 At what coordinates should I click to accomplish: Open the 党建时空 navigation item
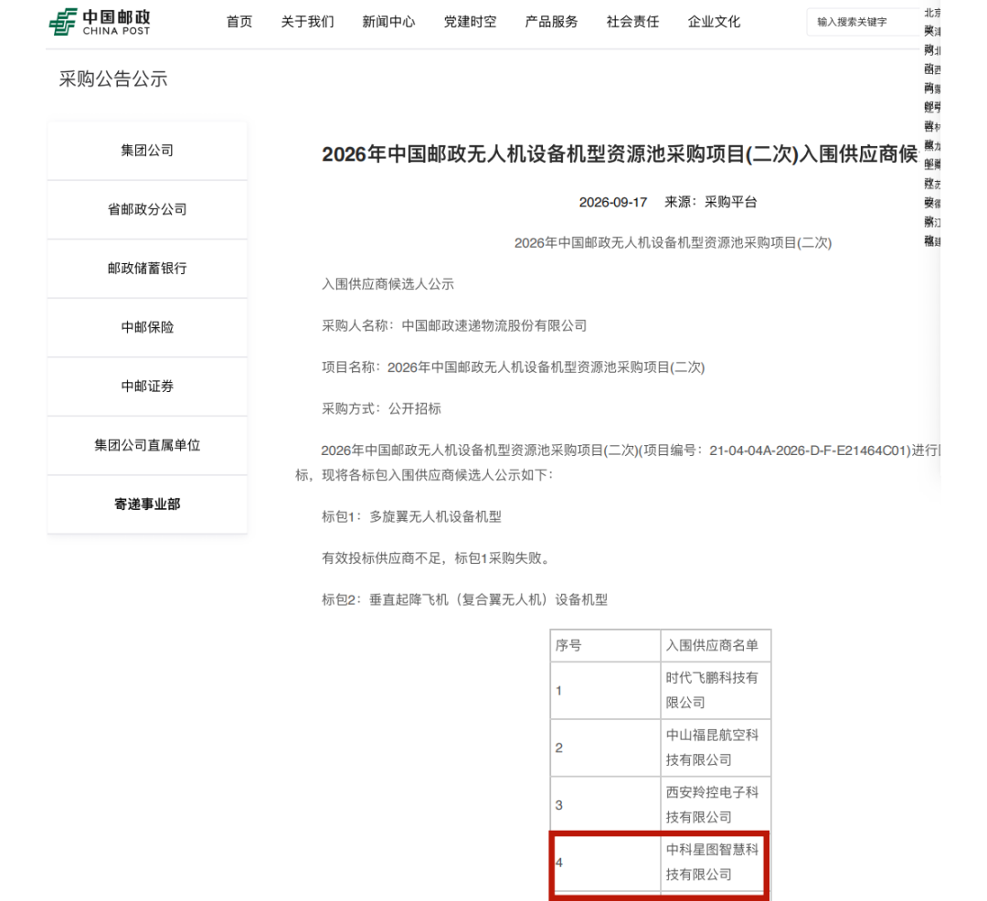point(471,22)
